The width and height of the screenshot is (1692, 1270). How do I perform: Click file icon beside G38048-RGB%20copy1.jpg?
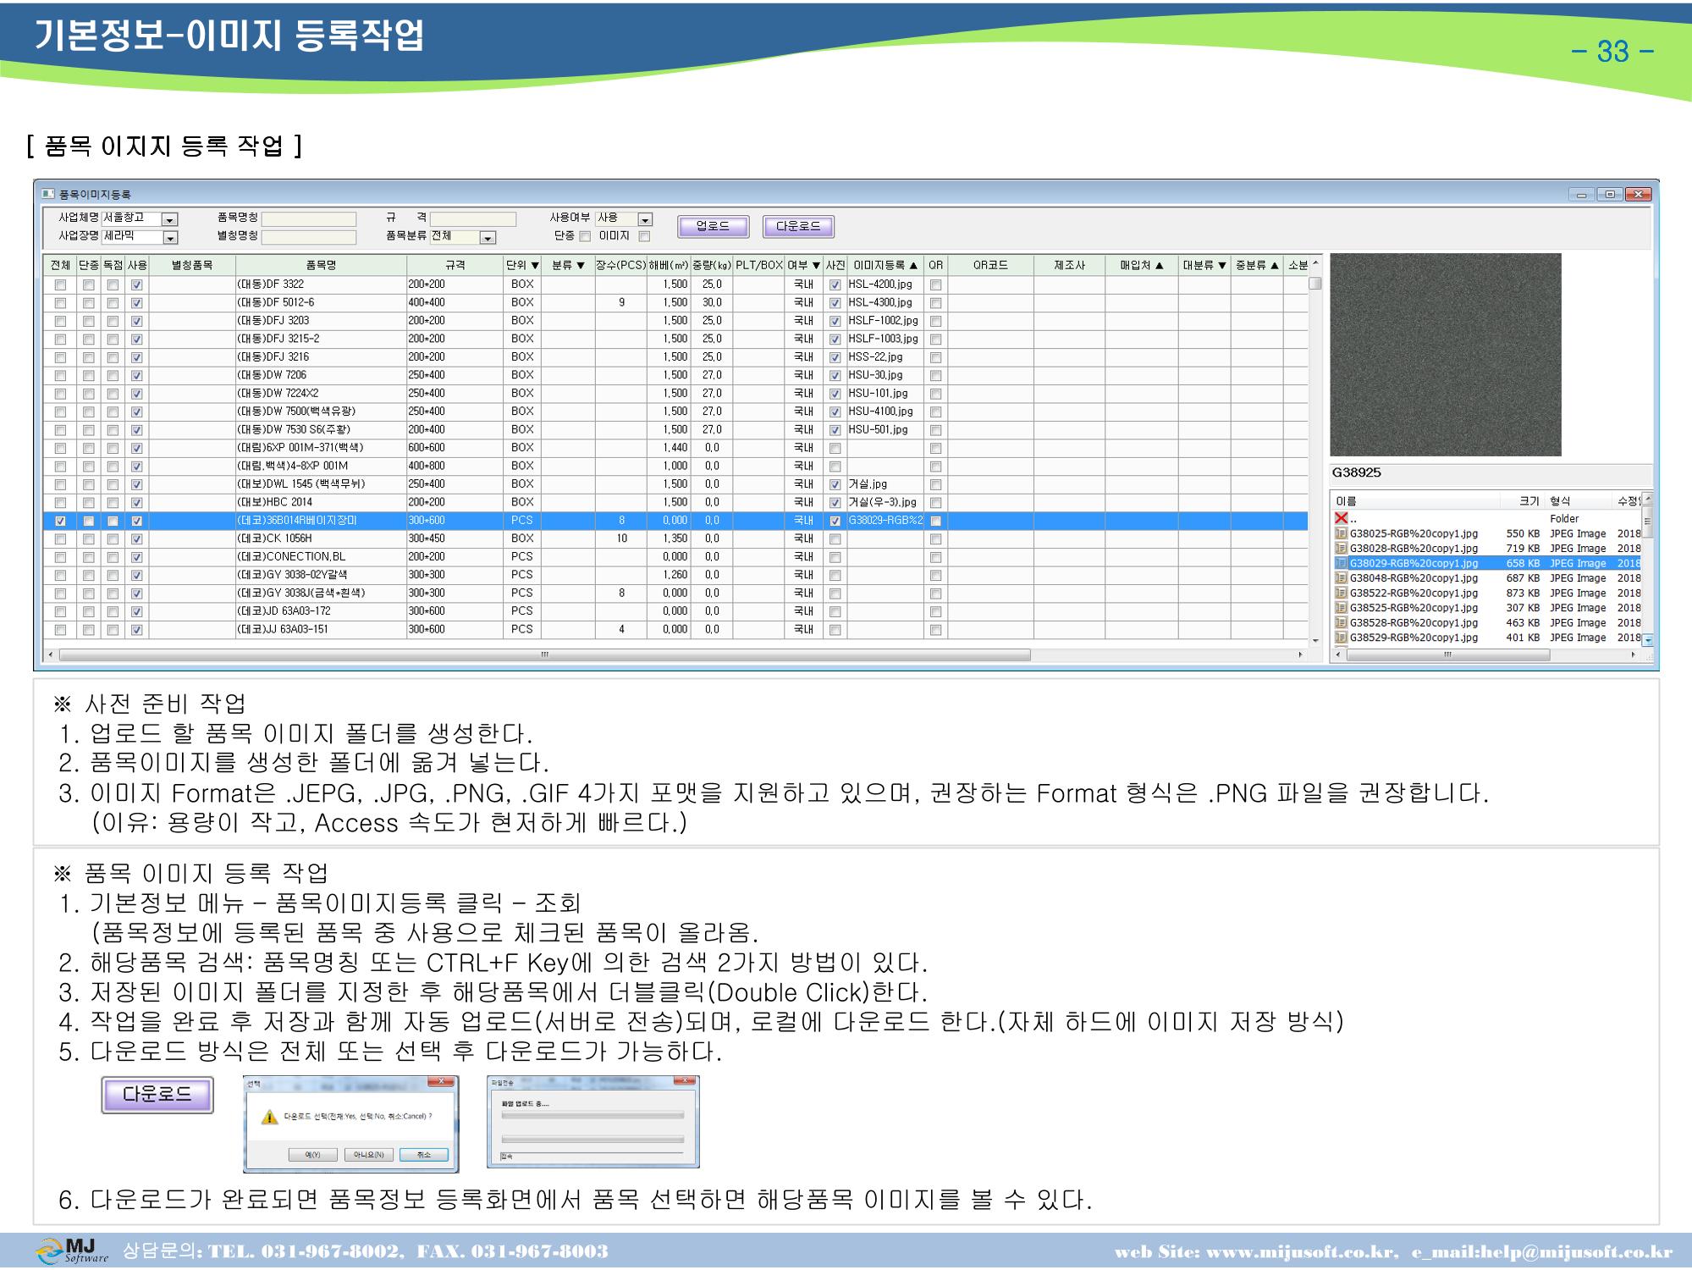click(1341, 578)
